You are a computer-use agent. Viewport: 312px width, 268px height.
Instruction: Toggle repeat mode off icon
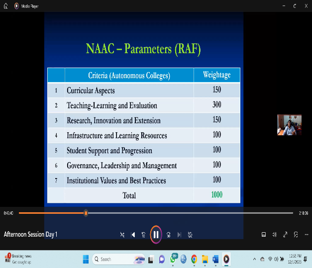(190, 235)
